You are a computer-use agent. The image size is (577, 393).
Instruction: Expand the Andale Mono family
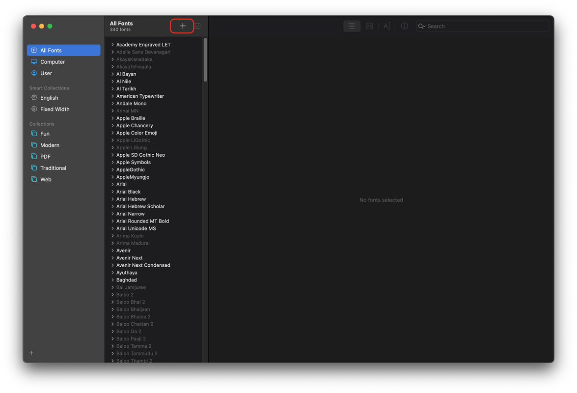[x=112, y=103]
